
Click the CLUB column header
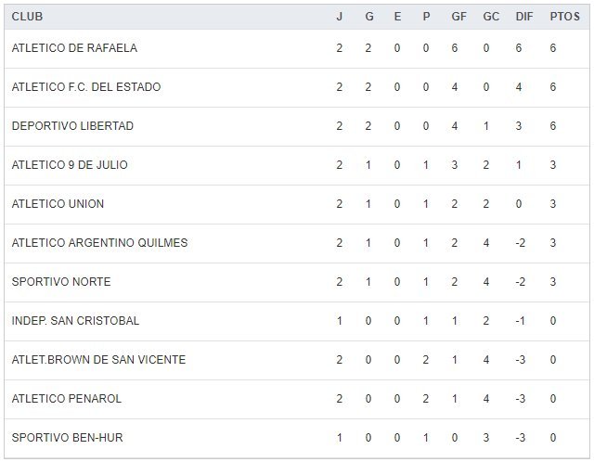pos(27,17)
